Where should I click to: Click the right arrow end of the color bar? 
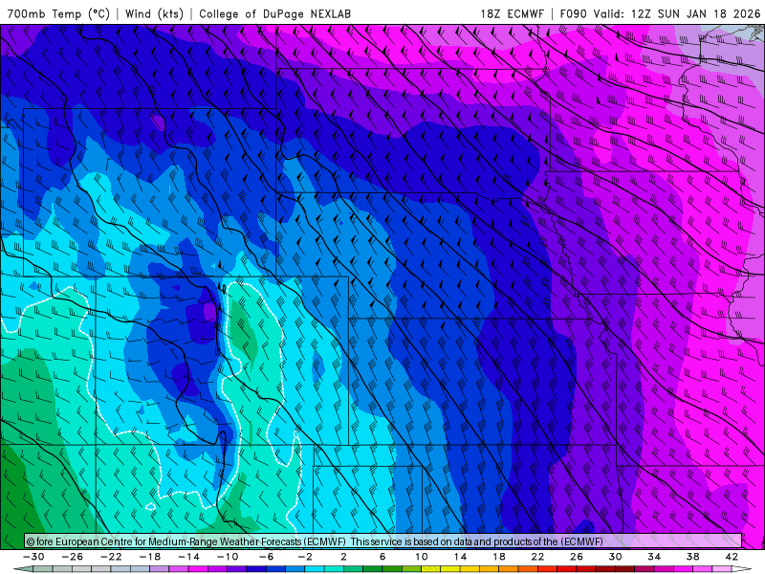click(x=742, y=569)
